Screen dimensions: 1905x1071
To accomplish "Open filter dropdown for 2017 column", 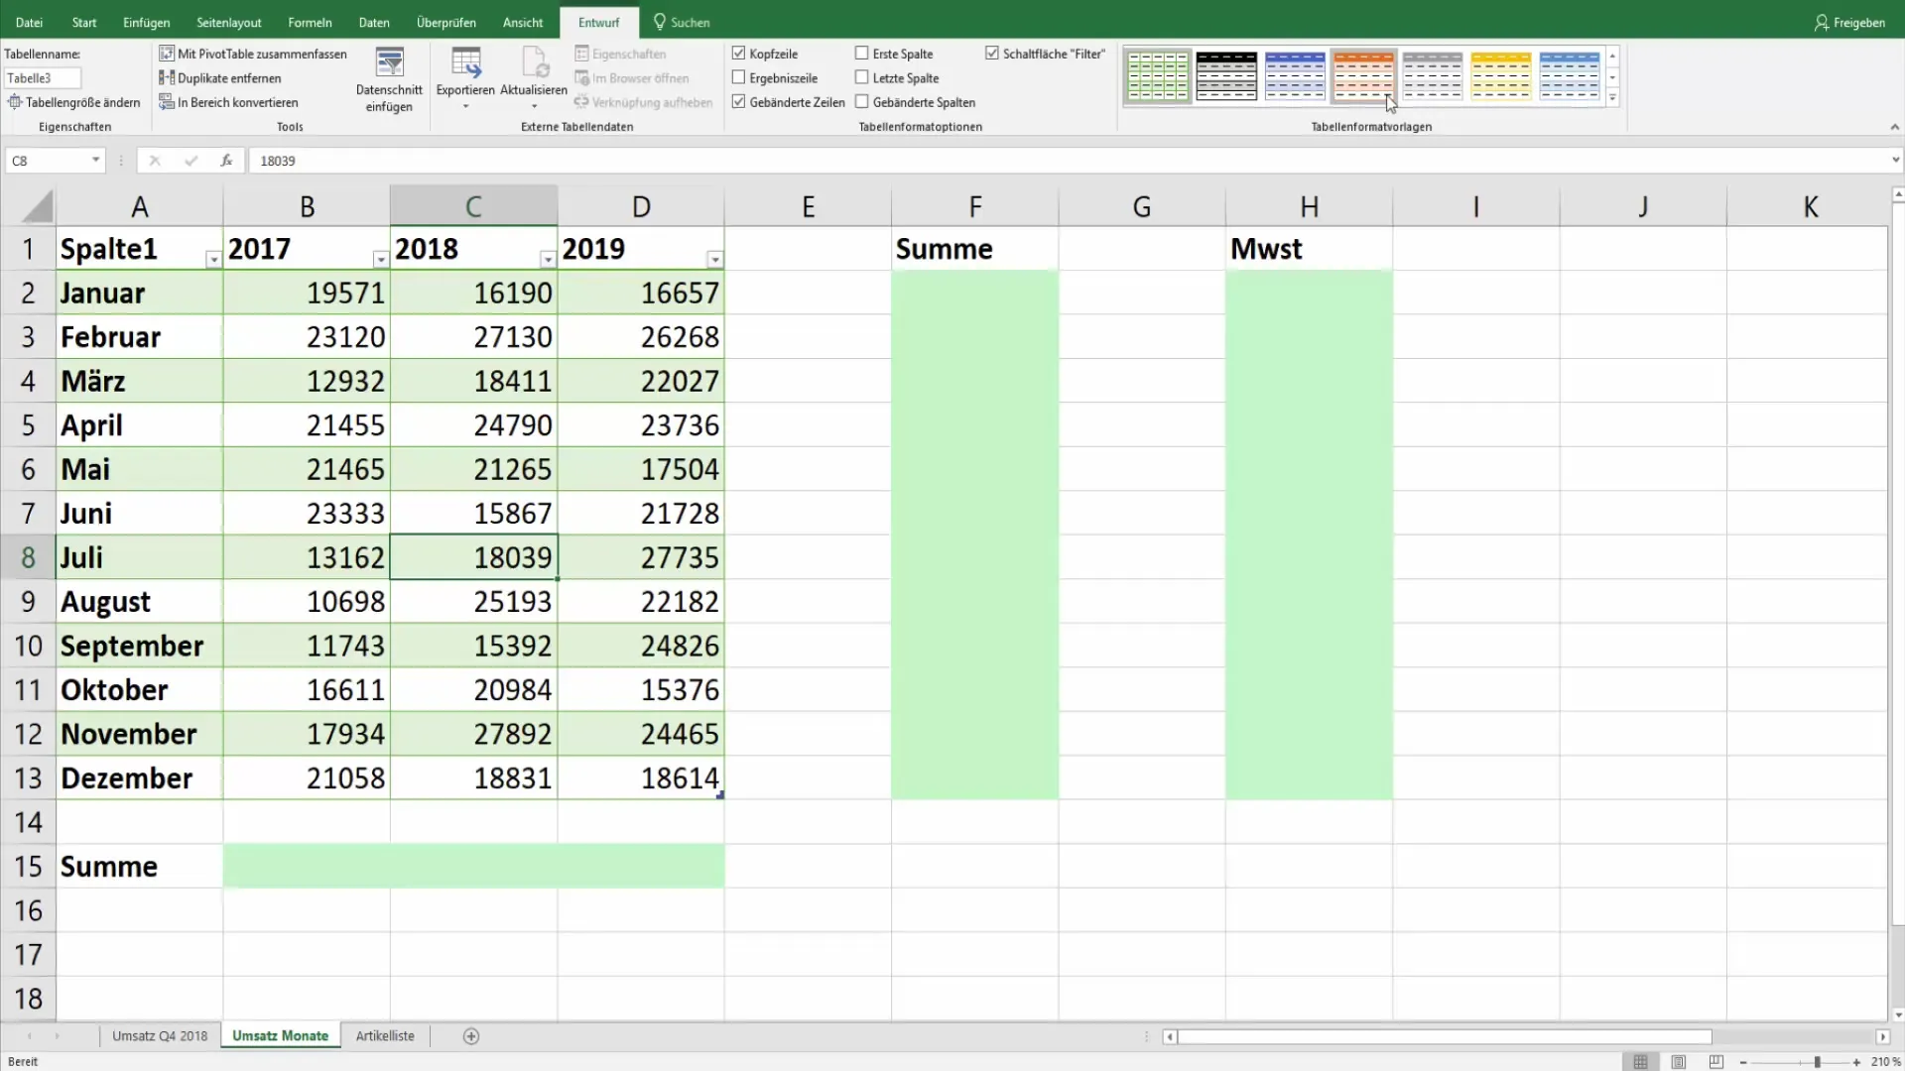I will (380, 260).
